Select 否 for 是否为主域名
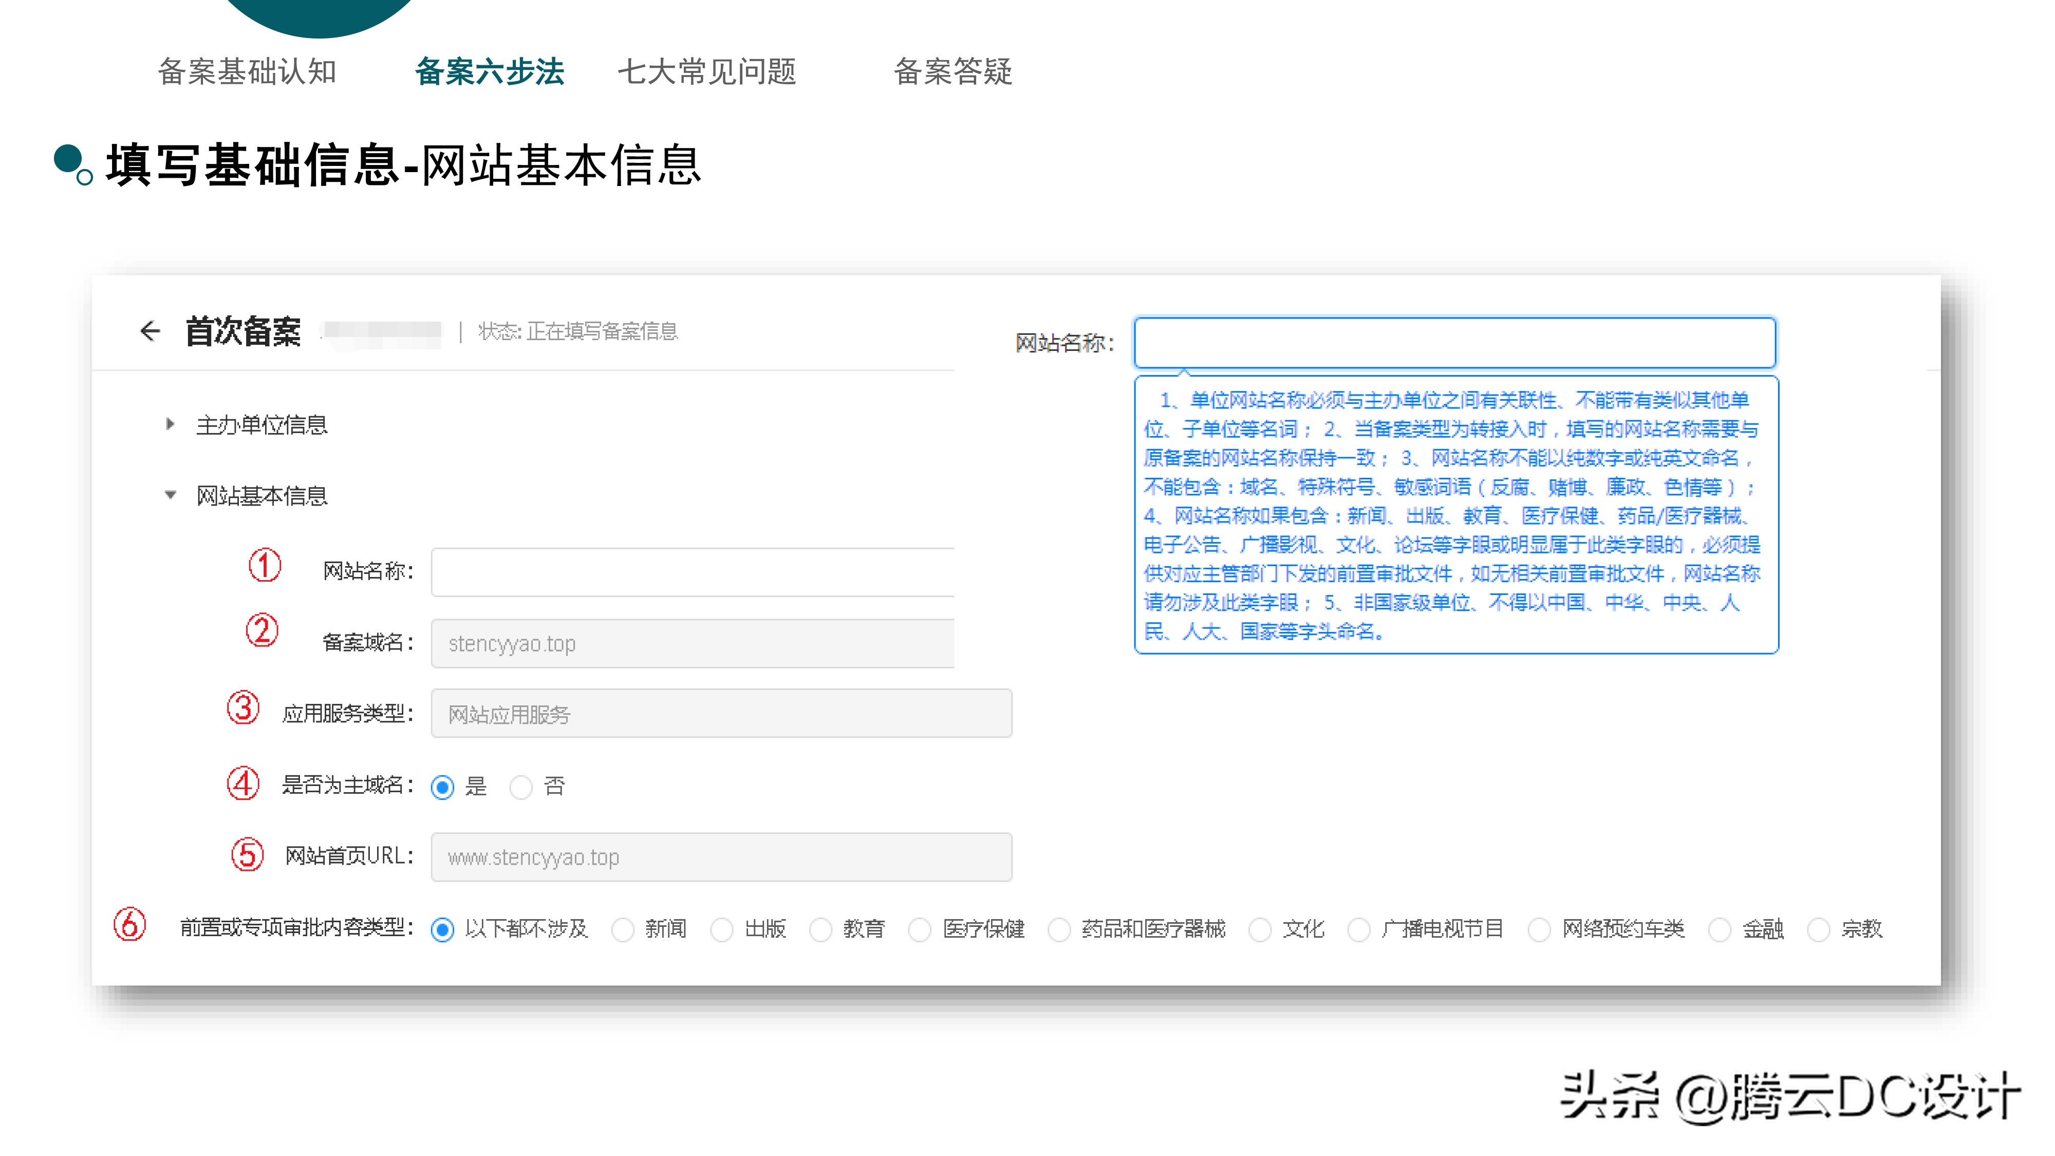 point(521,787)
